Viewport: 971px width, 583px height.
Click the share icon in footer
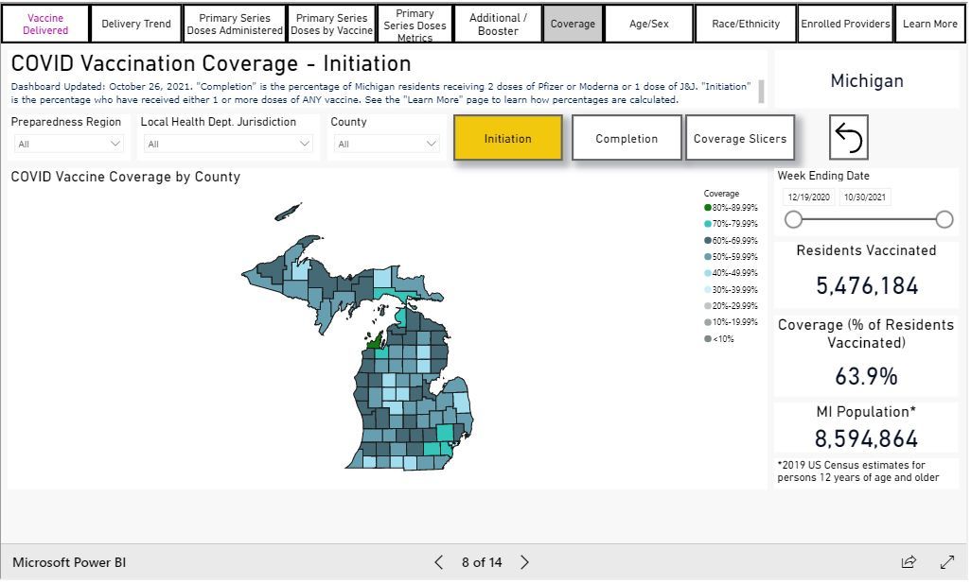pyautogui.click(x=909, y=562)
